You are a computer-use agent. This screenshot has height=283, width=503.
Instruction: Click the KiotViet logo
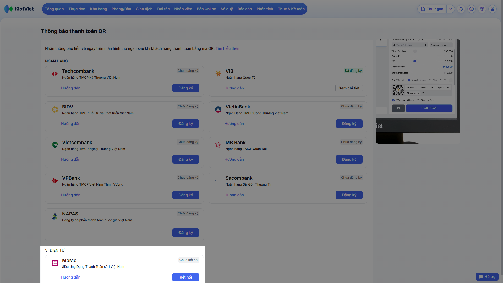tap(19, 9)
